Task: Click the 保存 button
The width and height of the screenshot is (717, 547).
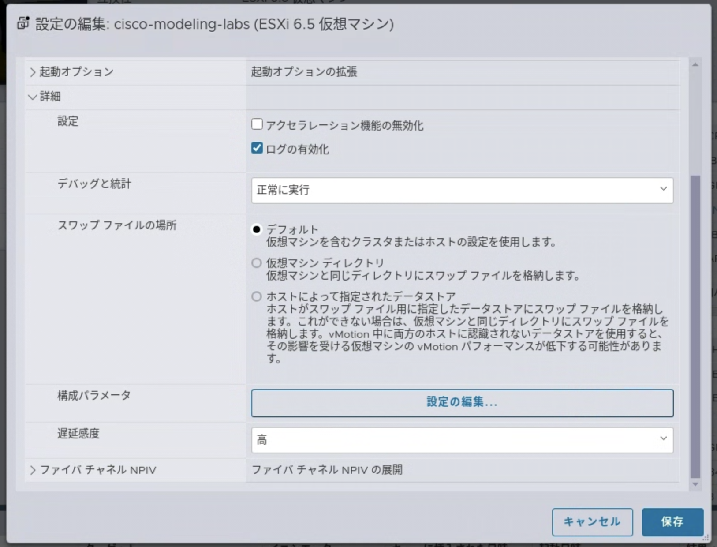Action: pos(672,522)
